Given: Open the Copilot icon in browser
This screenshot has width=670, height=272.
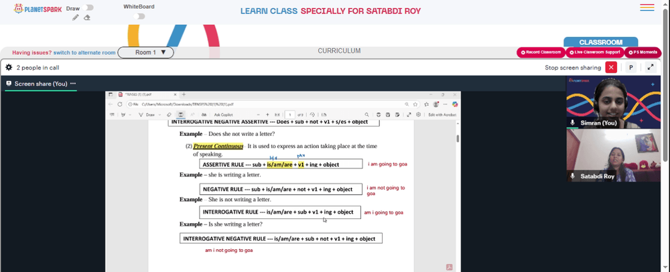Looking at the screenshot, I should coord(455,105).
